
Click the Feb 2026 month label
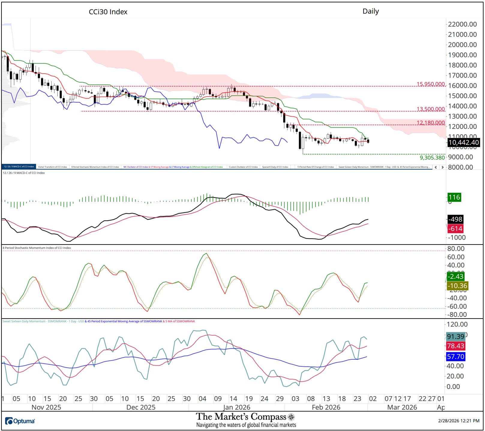[326, 407]
